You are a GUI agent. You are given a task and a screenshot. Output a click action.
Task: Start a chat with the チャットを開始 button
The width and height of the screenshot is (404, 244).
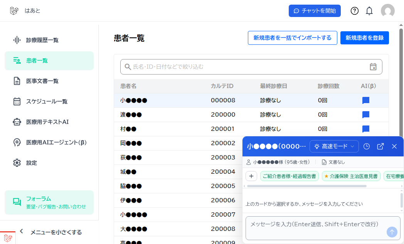click(315, 10)
